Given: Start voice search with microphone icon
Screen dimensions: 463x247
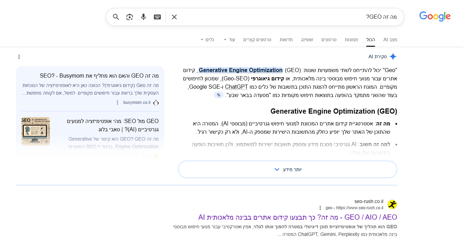Looking at the screenshot, I should [143, 17].
